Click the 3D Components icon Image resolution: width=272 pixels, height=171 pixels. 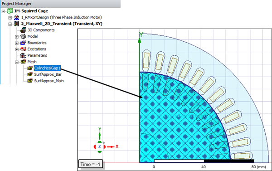[23, 30]
